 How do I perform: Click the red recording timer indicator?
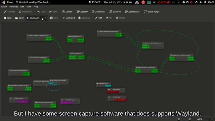point(164,2)
